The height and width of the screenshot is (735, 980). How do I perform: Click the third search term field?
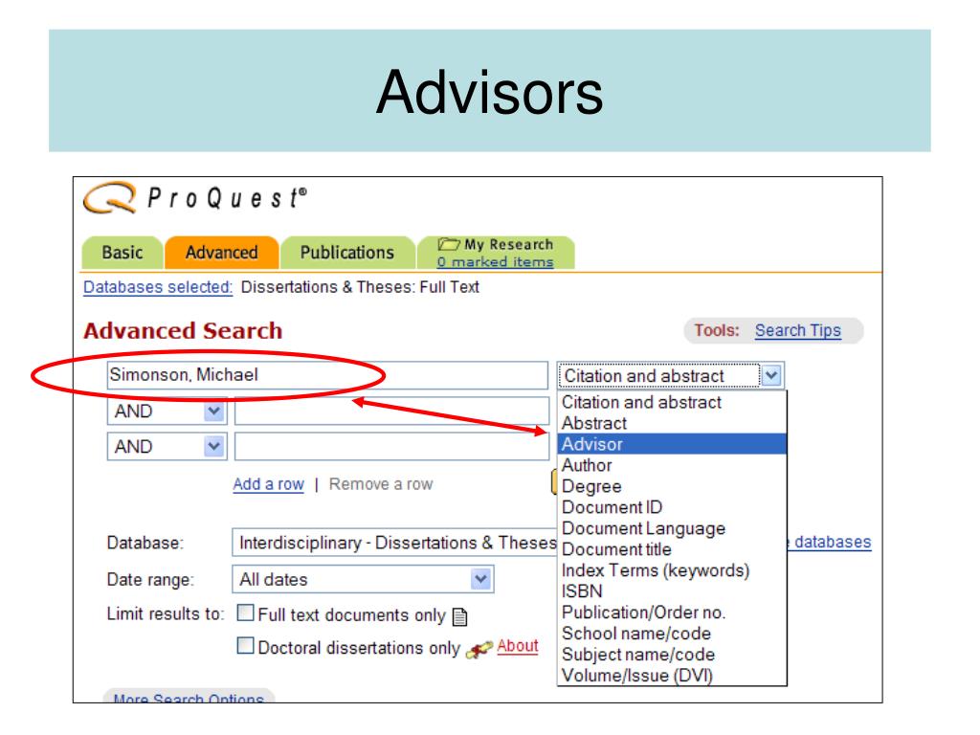[391, 447]
